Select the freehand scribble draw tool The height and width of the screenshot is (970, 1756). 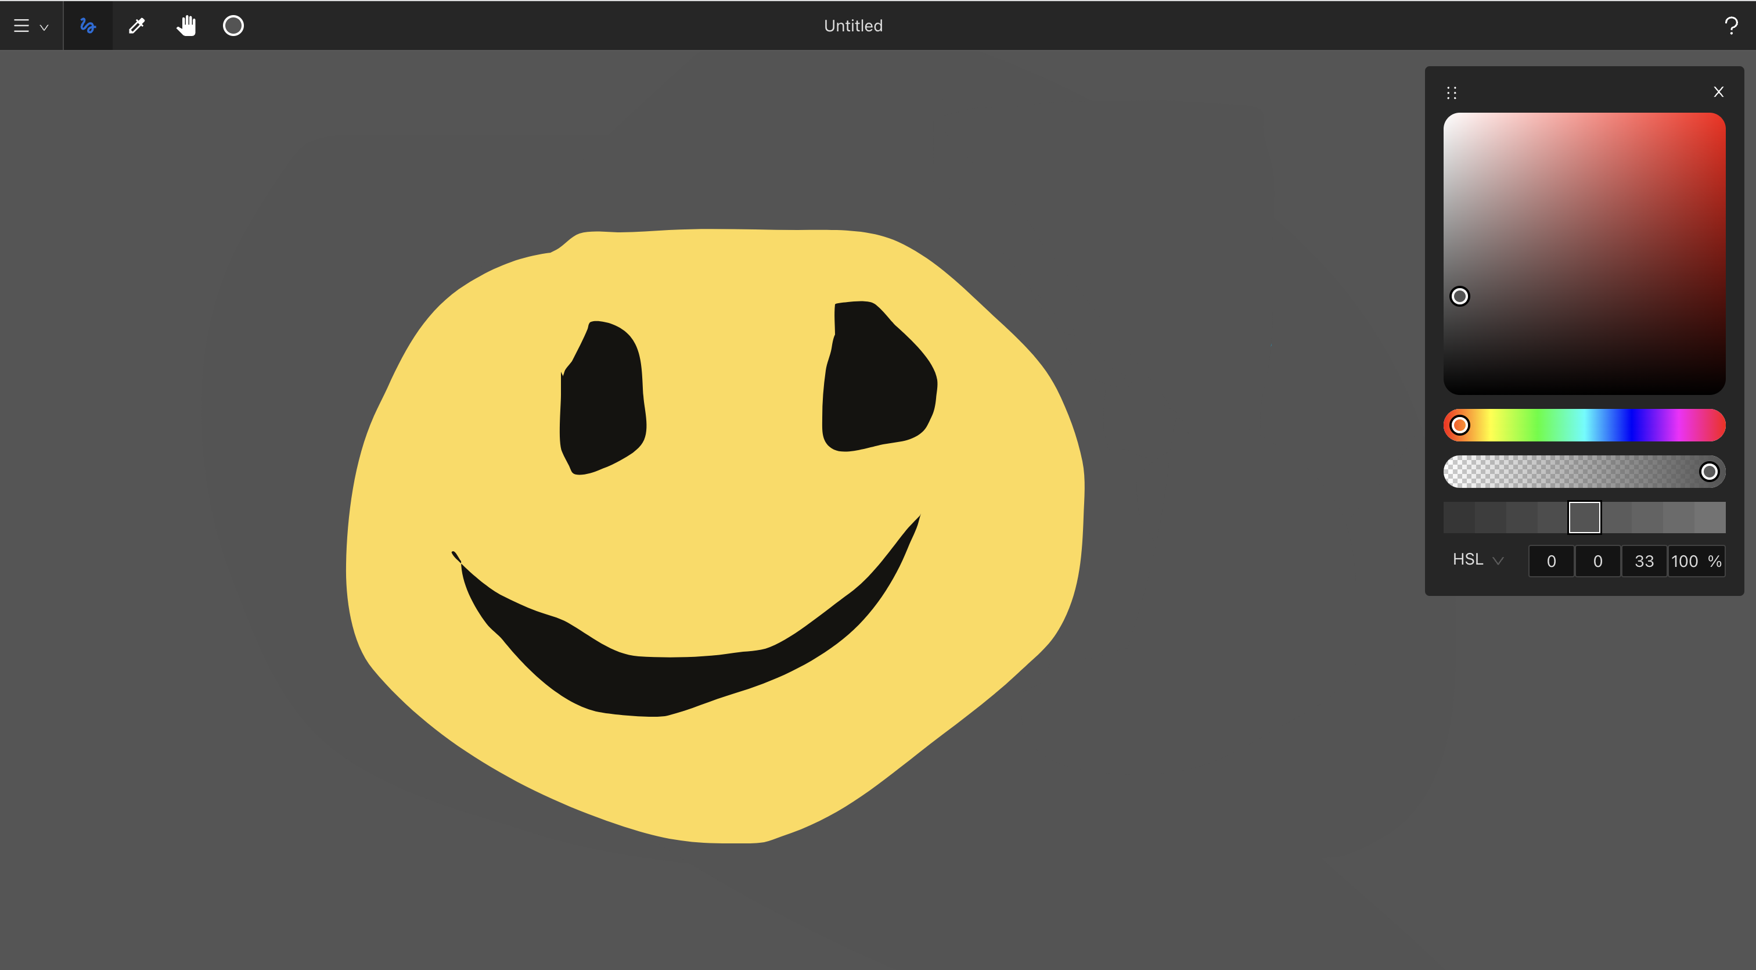coord(88,26)
